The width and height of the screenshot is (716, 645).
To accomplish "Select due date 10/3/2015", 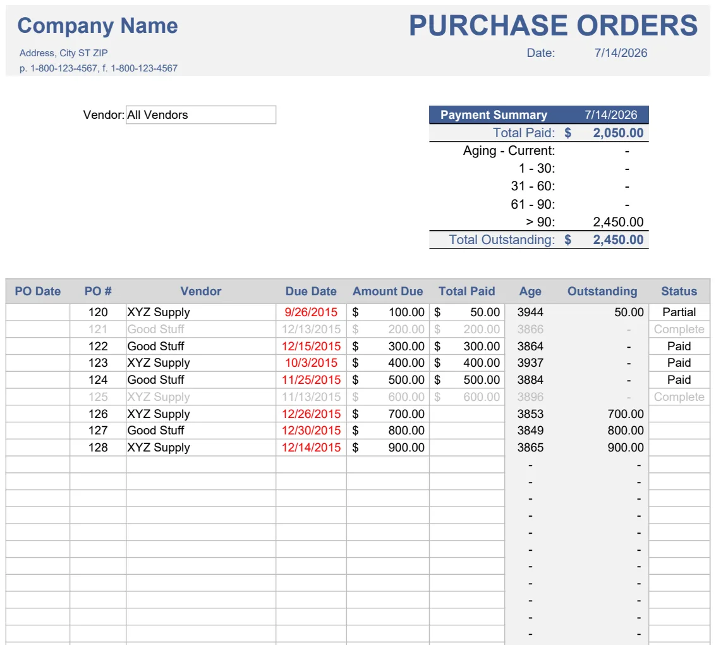I will tap(311, 363).
